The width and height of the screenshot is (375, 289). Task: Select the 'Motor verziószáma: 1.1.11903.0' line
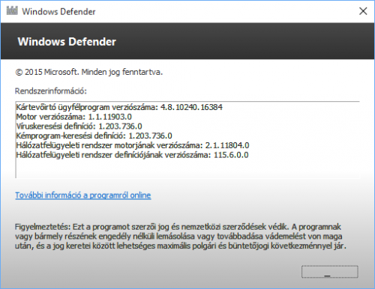(x=74, y=117)
